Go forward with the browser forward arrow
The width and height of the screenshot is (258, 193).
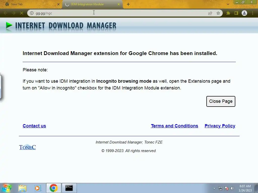point(14,13)
